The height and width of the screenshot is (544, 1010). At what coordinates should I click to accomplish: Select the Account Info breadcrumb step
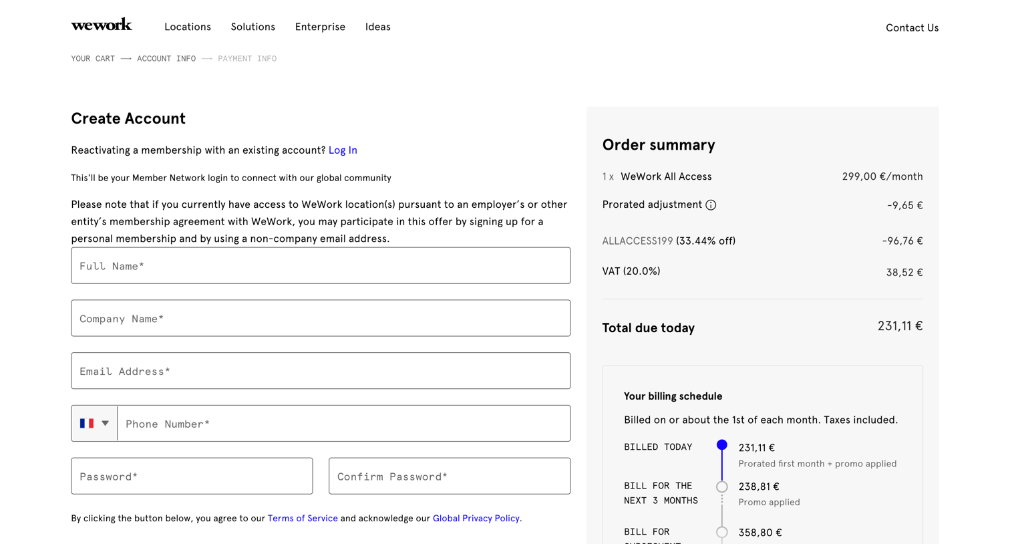coord(166,59)
